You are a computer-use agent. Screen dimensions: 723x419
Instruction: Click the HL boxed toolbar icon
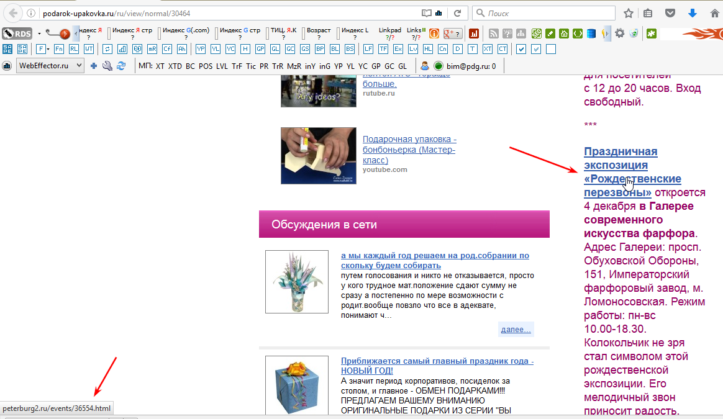428,49
